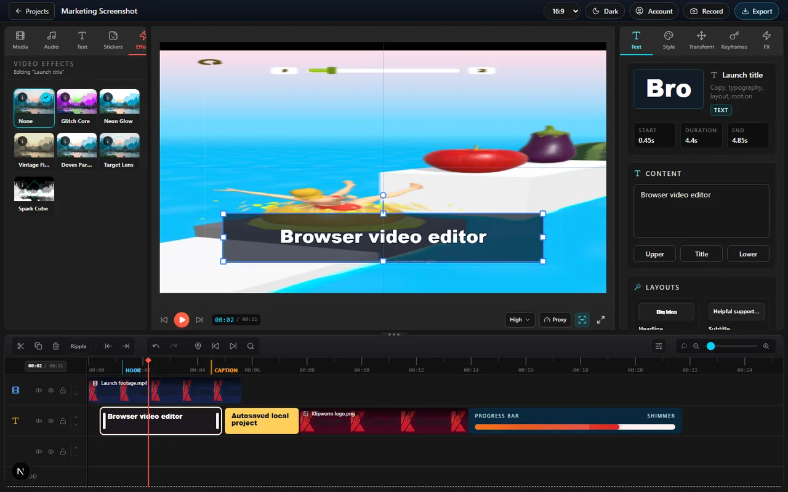Adjust the timeline zoom slider knob

[x=710, y=346]
